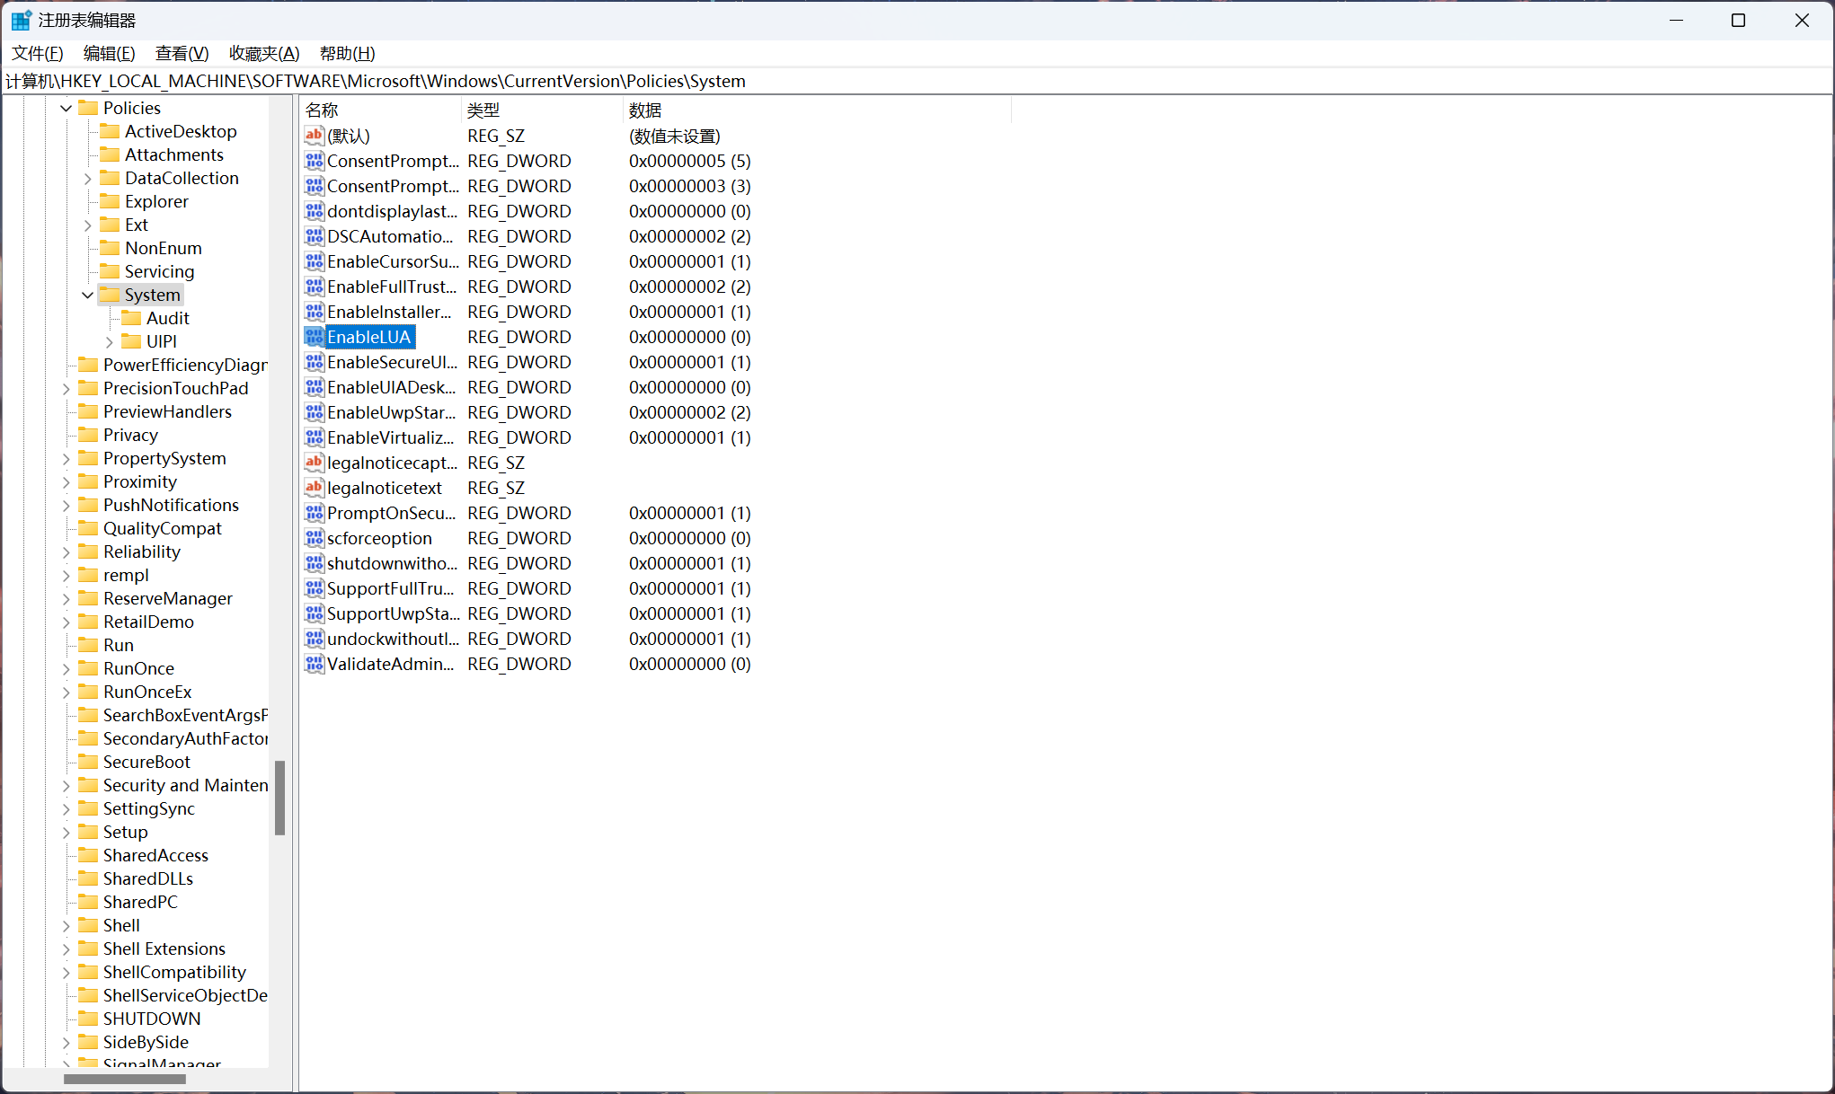This screenshot has height=1094, width=1835.
Task: Open the 收藏夹(A) favorites menu
Action: [263, 53]
